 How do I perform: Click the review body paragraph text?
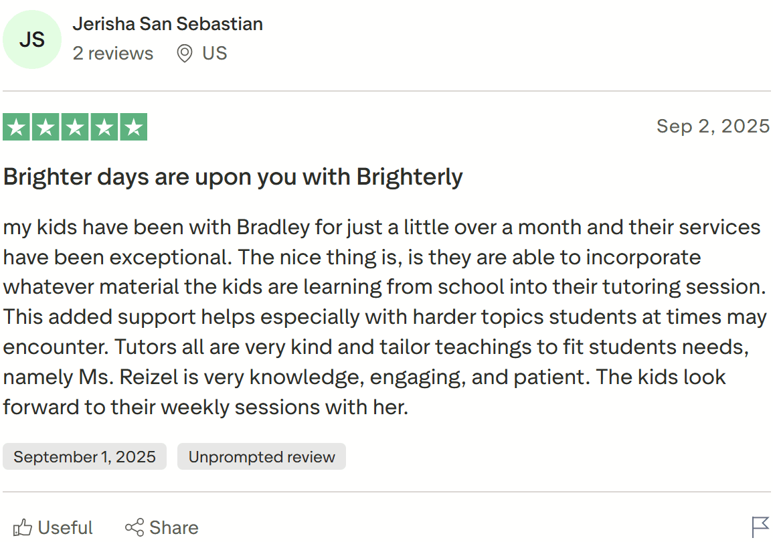(x=381, y=317)
